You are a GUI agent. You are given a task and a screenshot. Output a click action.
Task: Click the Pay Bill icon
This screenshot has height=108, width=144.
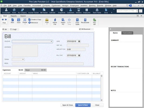coord(94,22)
